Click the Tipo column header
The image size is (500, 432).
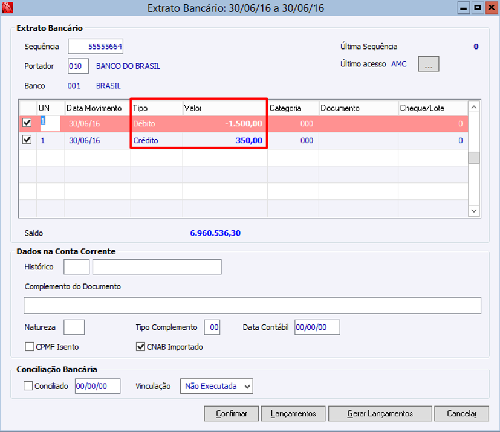click(x=157, y=108)
